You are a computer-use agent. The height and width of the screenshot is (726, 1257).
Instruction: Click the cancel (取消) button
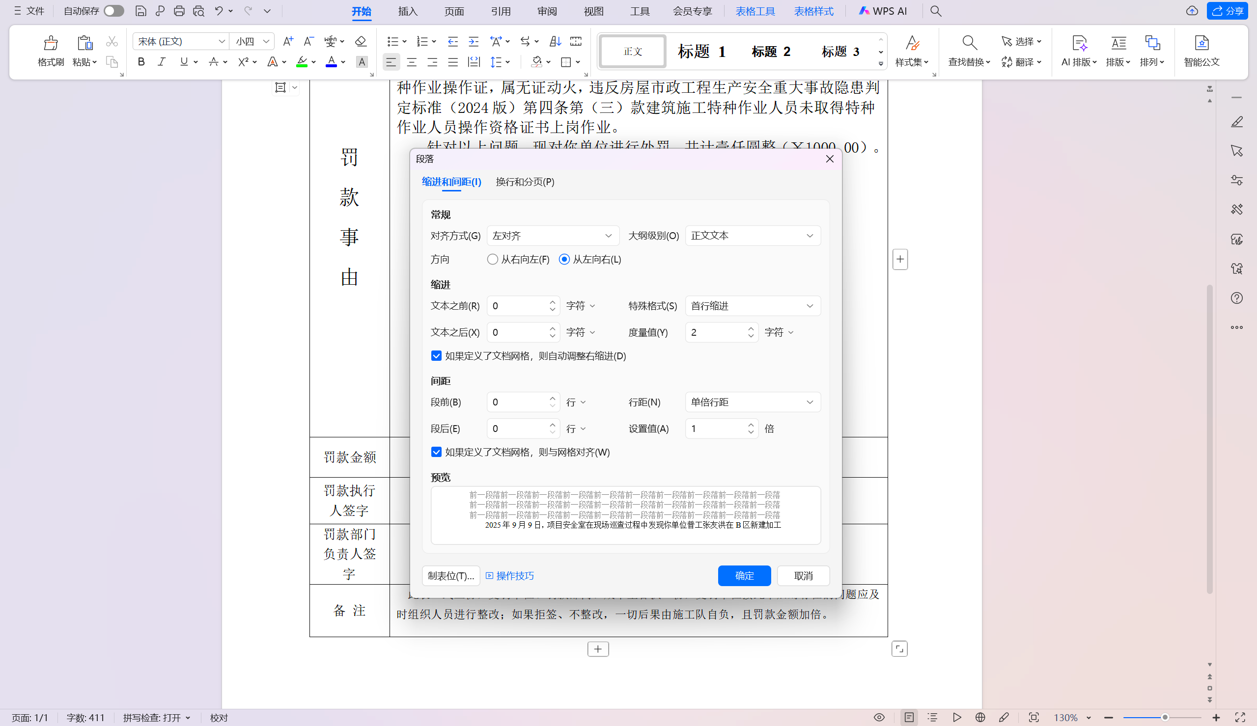point(803,575)
